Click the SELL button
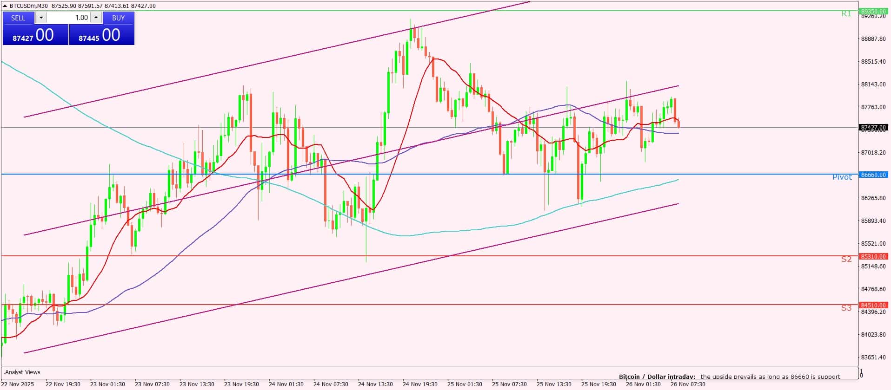 18,18
